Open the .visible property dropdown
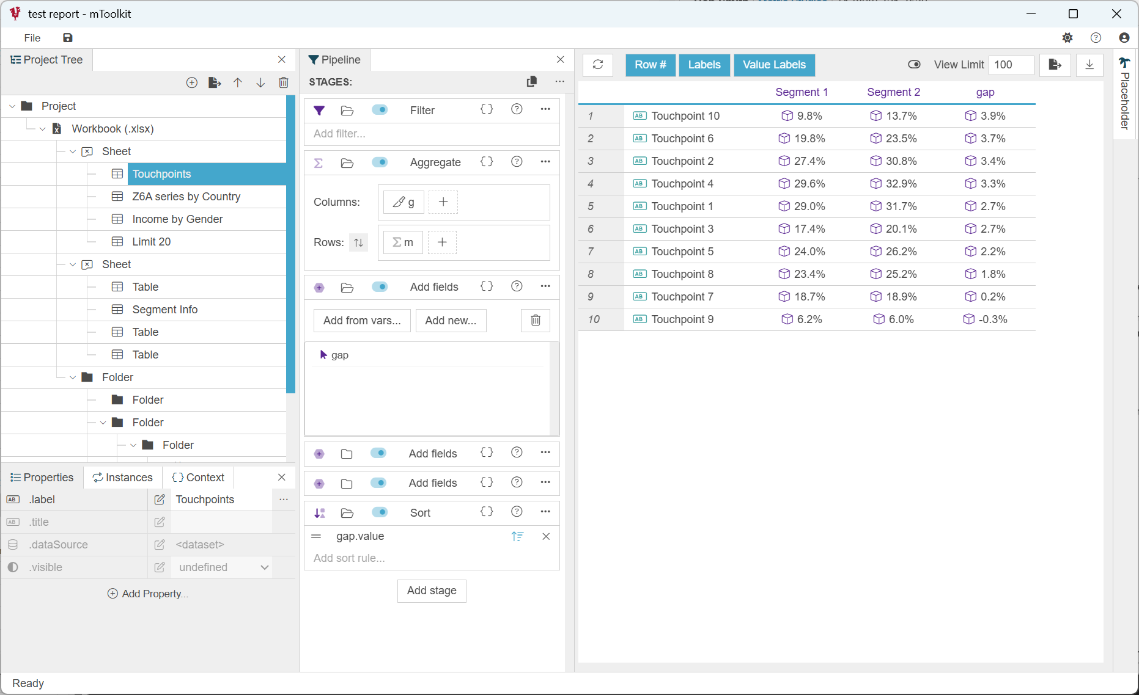Screen dimensions: 1139x695 [x=264, y=567]
